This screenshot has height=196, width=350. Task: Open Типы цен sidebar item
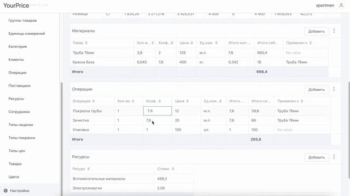point(17,151)
